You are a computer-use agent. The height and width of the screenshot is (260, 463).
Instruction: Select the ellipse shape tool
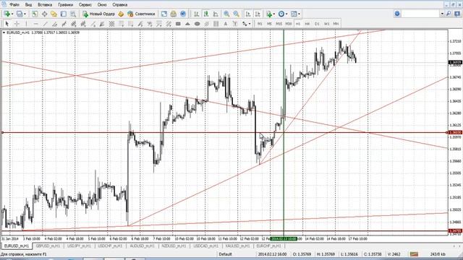tap(197, 24)
